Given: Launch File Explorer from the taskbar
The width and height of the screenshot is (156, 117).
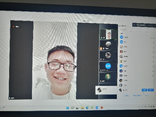Looking at the screenshot, I should click(82, 108).
